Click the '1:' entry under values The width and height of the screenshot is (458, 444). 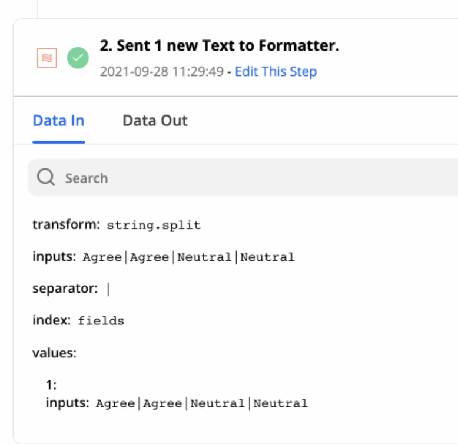52,385
